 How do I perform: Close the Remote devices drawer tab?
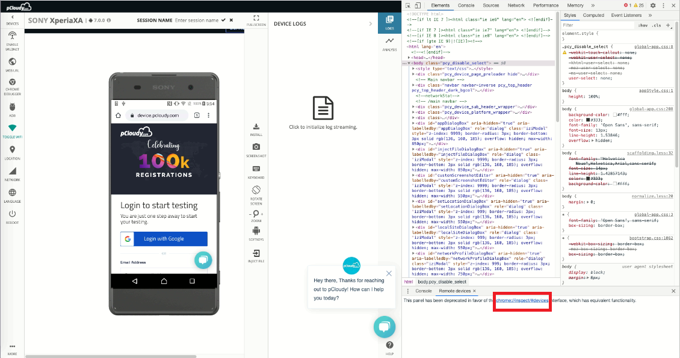pos(474,291)
